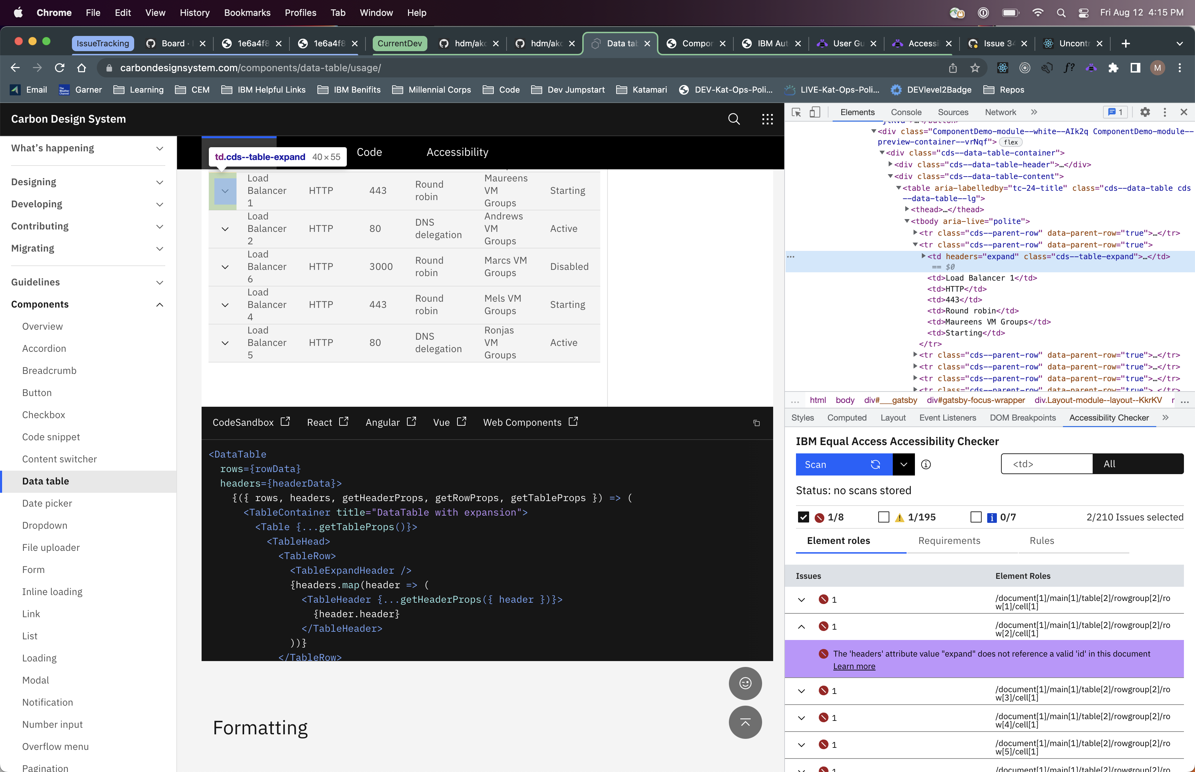
Task: Collapse the Components sidebar section
Action: point(159,305)
